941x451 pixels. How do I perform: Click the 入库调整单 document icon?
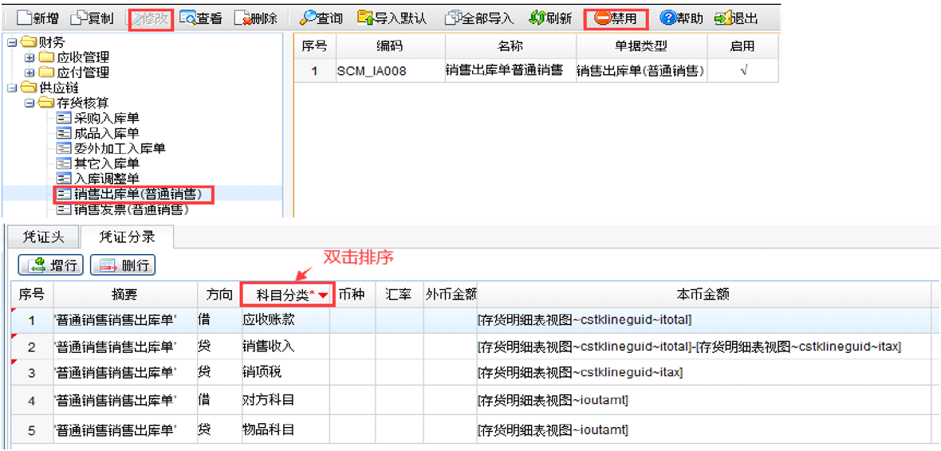point(64,178)
